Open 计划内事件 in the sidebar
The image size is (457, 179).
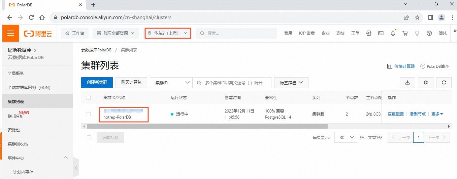23,172
